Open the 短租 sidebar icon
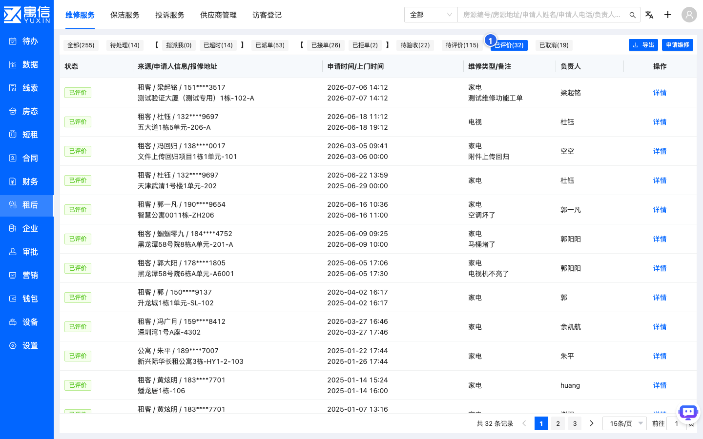This screenshot has width=703, height=439. tap(13, 135)
